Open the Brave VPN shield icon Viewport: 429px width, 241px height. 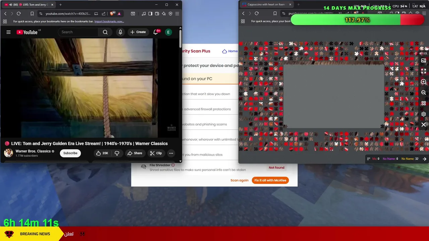[170, 14]
